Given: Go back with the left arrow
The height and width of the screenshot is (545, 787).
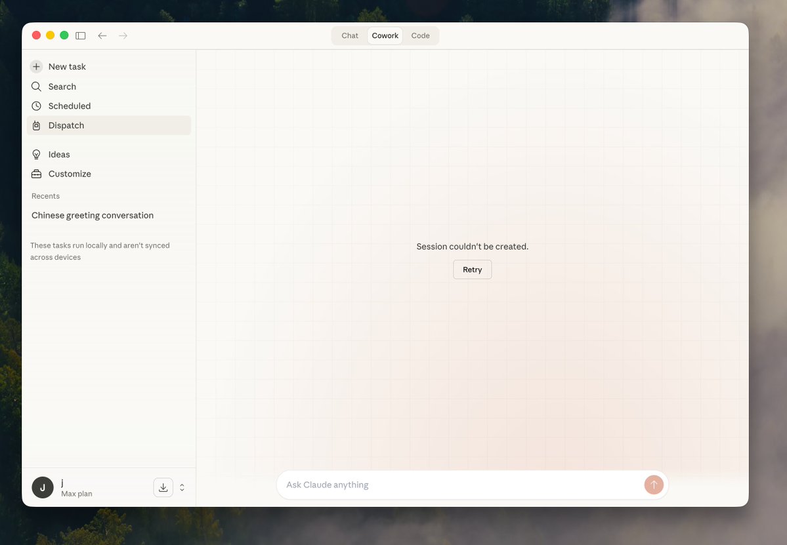Looking at the screenshot, I should [x=102, y=35].
